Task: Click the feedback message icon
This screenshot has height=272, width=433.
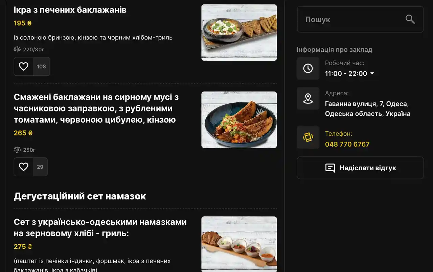Action: [330, 168]
